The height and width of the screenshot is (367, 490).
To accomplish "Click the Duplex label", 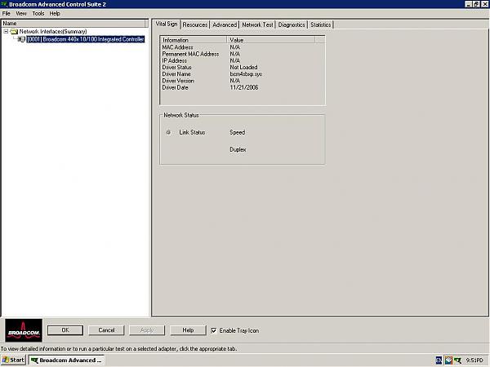I will [x=238, y=149].
